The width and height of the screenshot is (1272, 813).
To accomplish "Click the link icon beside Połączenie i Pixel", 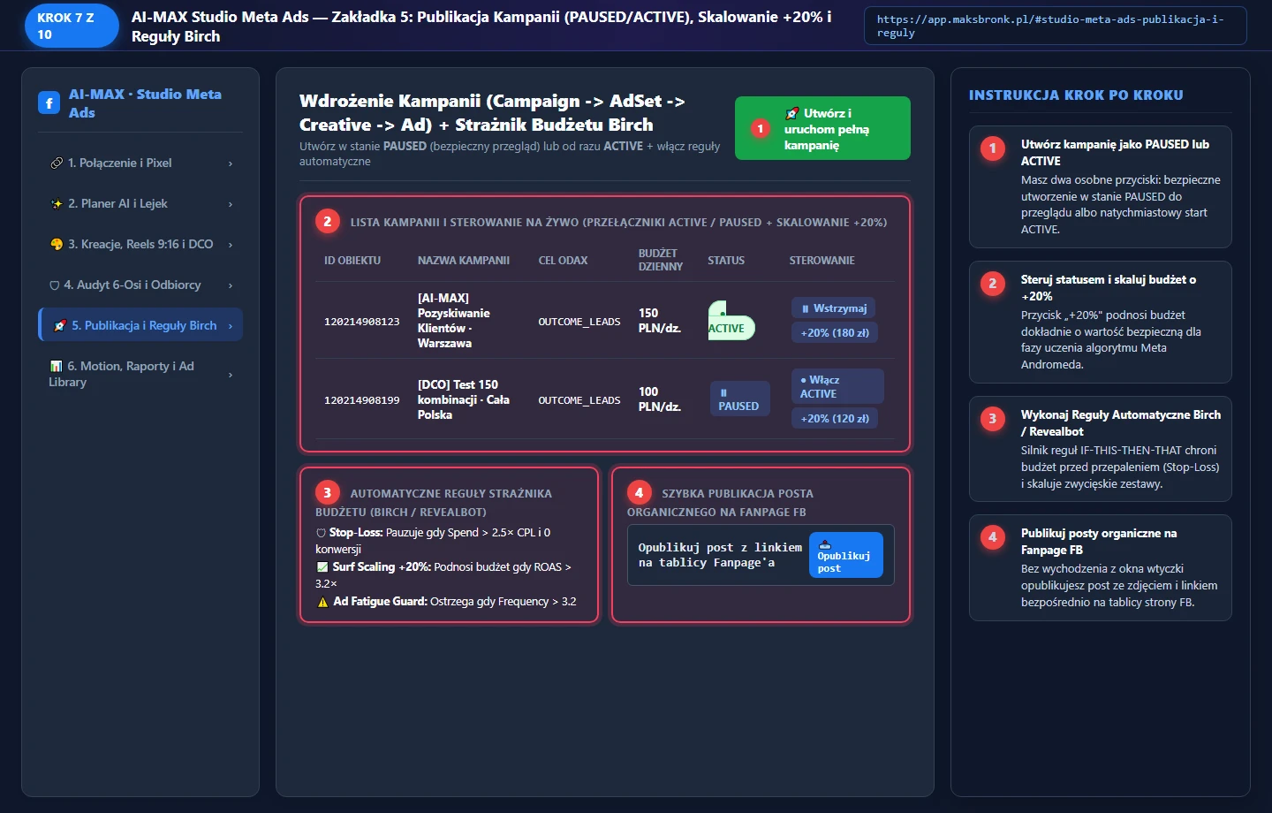I will [57, 163].
